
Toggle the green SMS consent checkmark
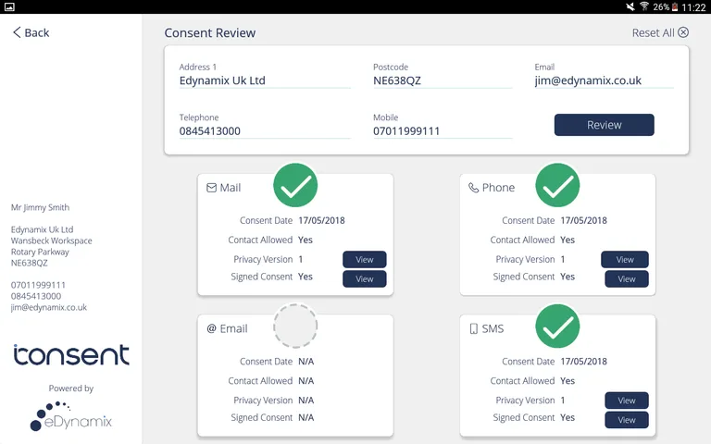(557, 327)
